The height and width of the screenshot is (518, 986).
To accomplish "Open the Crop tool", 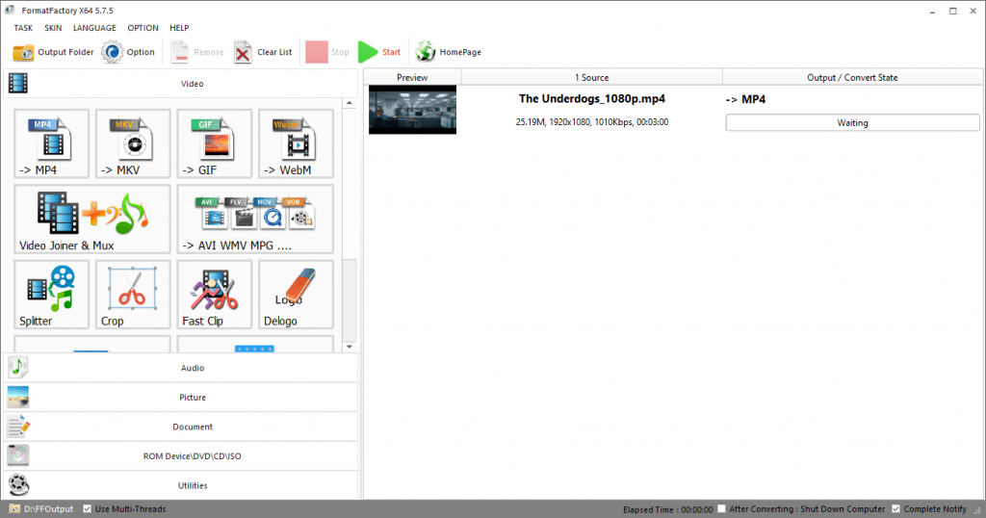I will click(133, 295).
